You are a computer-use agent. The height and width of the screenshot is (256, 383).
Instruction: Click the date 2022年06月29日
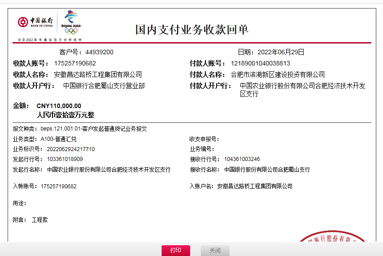pyautogui.click(x=280, y=52)
